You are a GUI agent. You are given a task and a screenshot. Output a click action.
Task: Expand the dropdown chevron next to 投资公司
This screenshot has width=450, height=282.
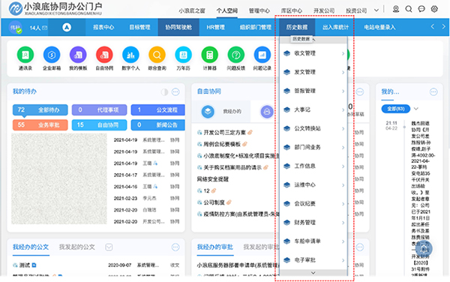[376, 10]
